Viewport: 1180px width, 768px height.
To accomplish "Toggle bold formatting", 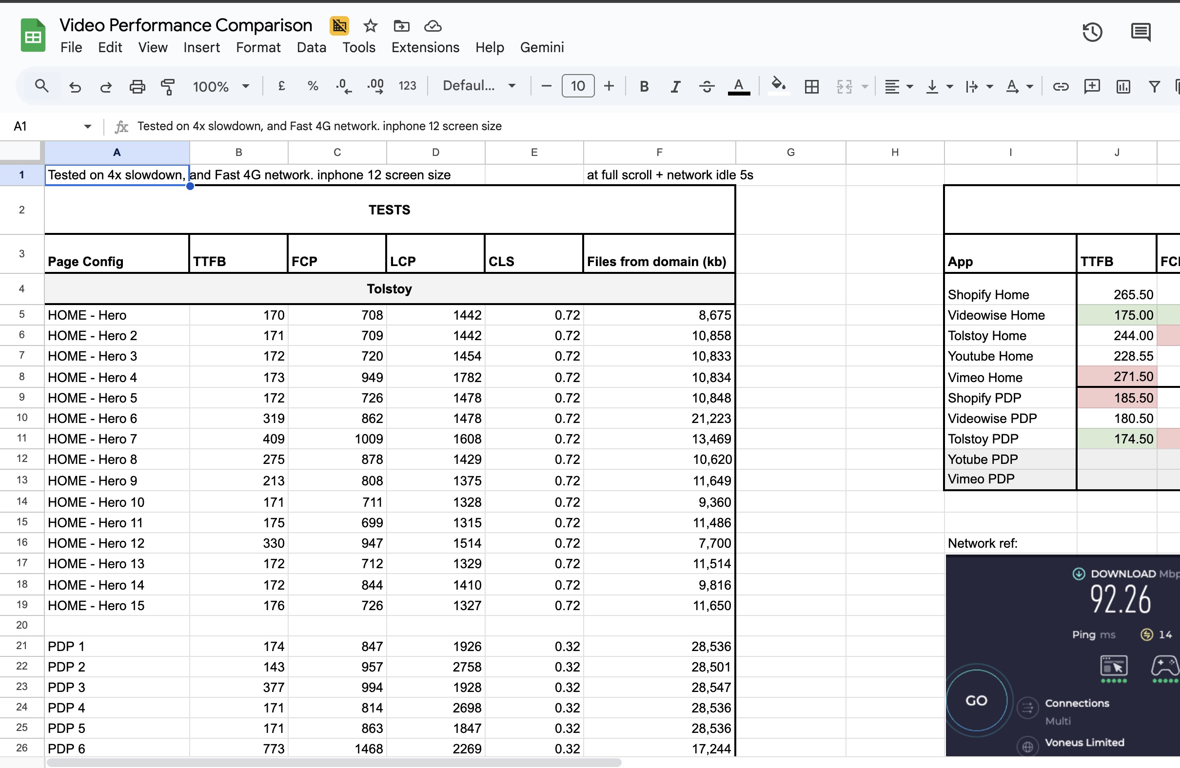I will click(644, 87).
